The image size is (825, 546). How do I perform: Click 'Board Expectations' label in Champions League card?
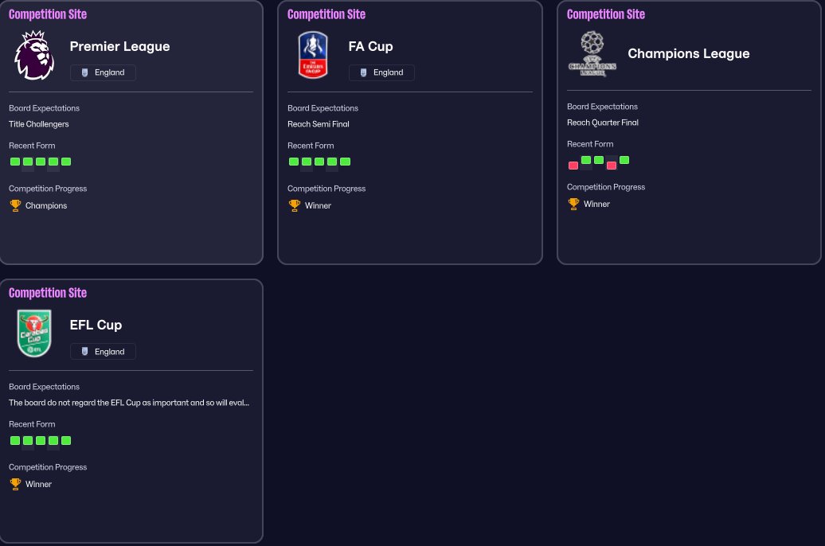[602, 107]
